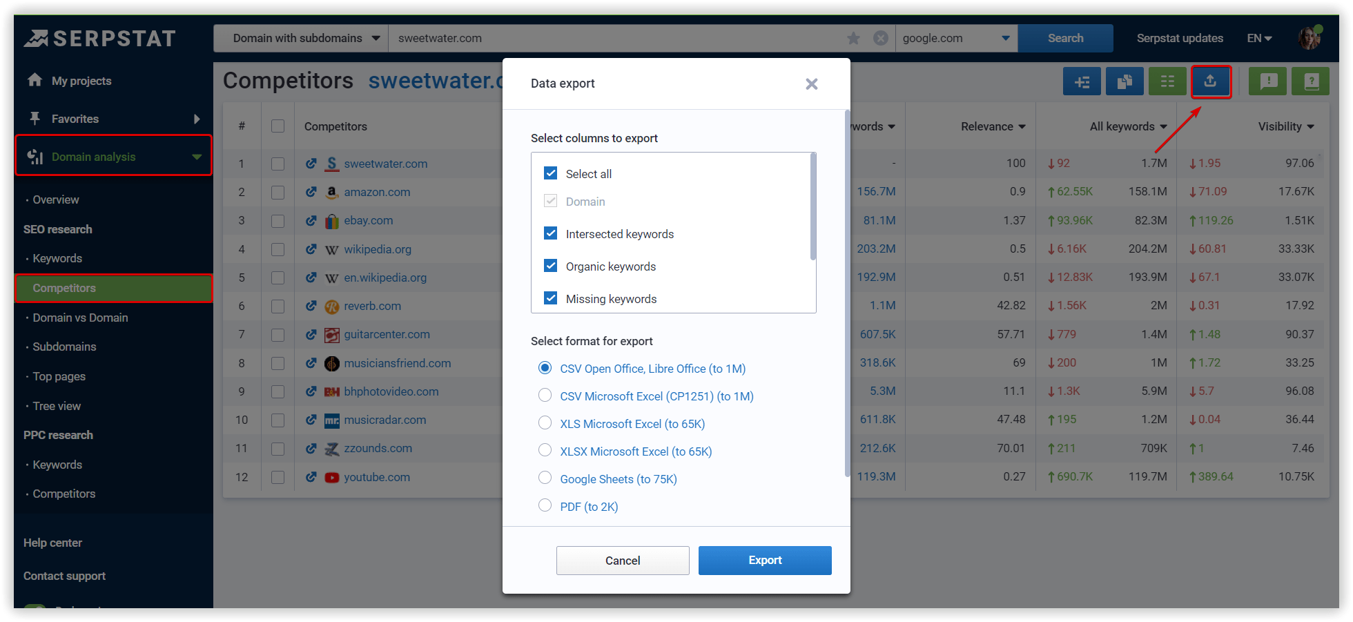This screenshot has height=622, width=1353.
Task: Choose Google Sheets export format
Action: click(x=545, y=478)
